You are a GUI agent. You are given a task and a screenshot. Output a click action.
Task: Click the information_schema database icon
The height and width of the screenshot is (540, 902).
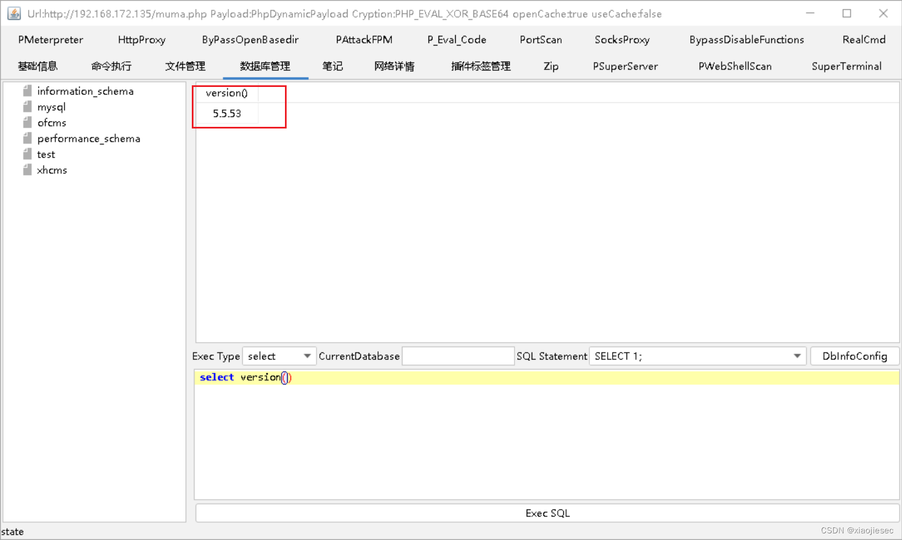pyautogui.click(x=27, y=91)
